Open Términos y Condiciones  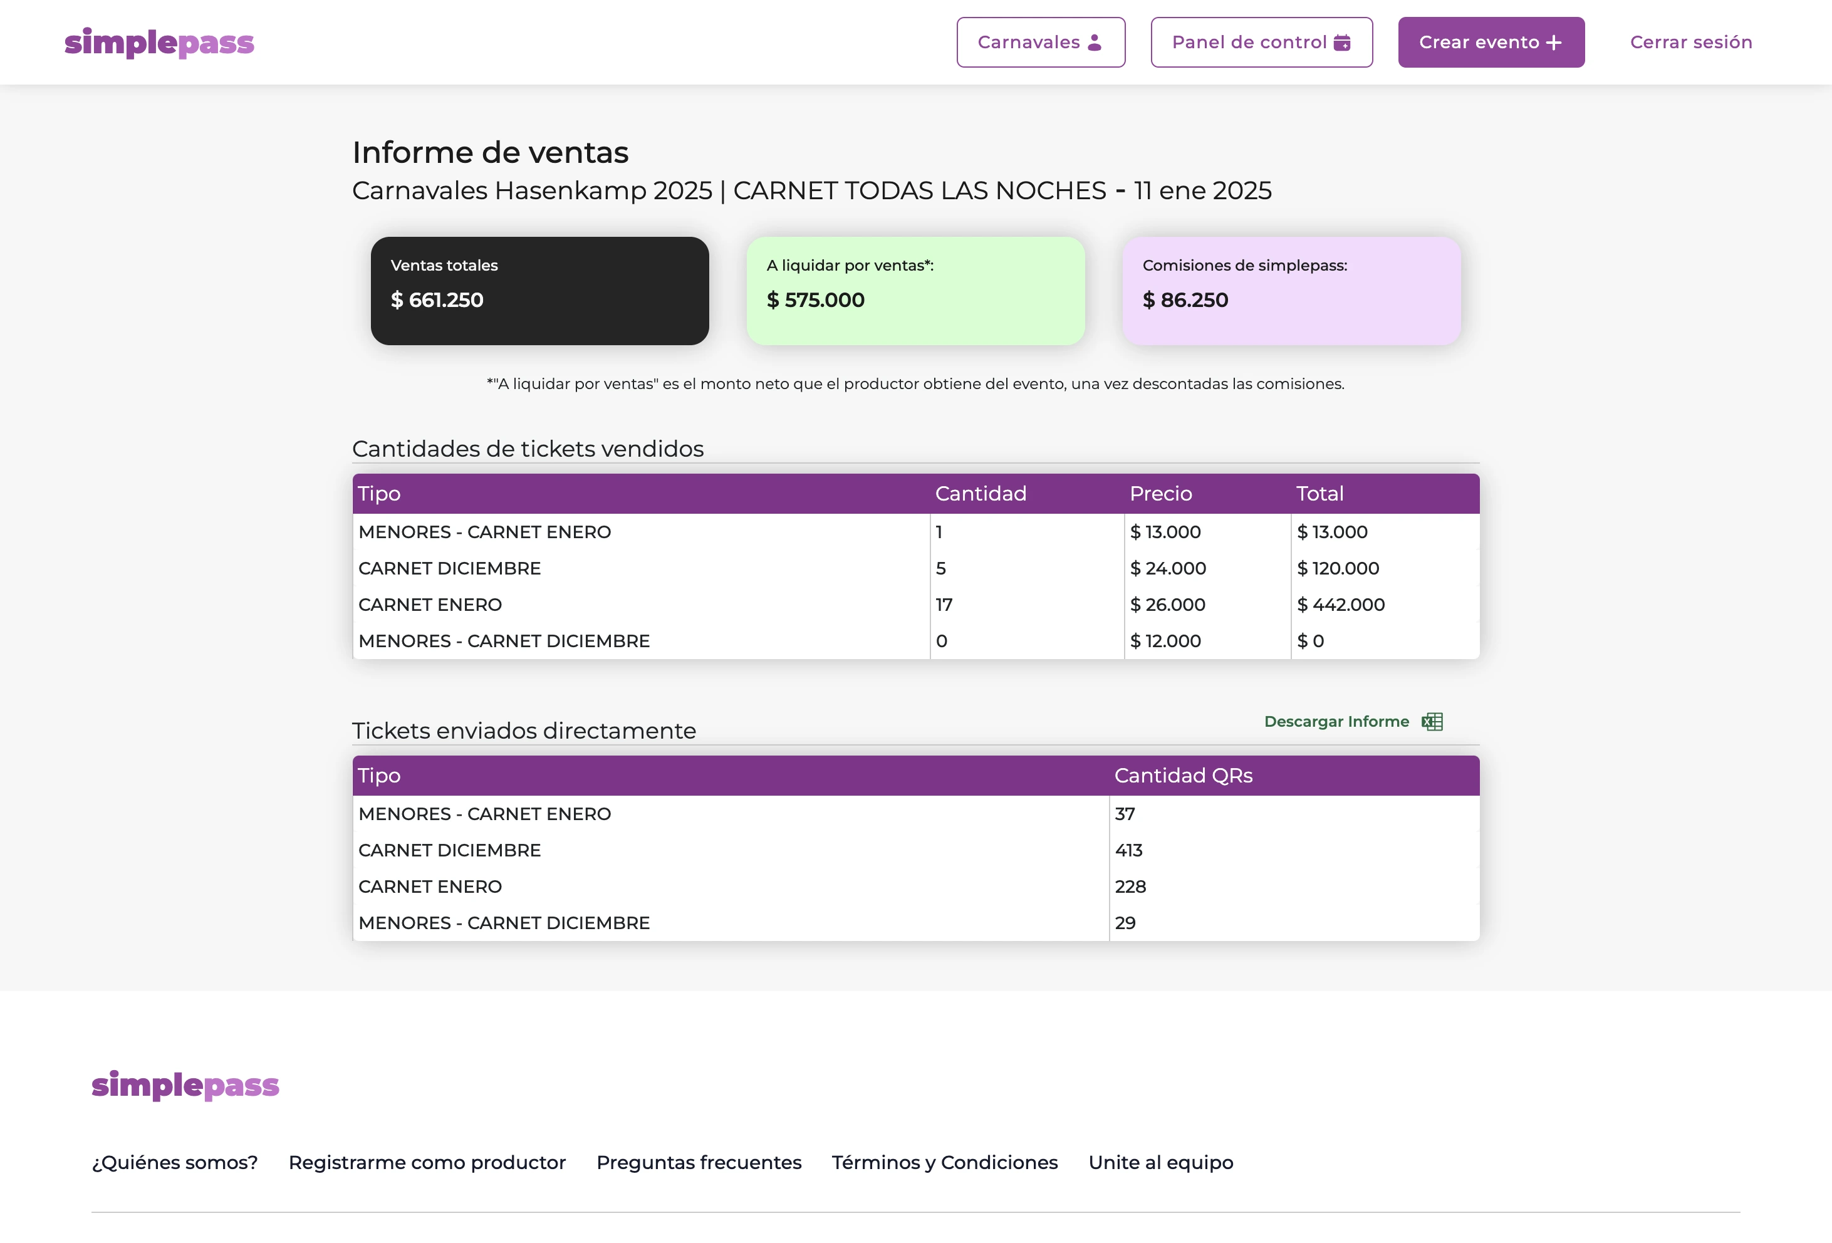coord(944,1163)
